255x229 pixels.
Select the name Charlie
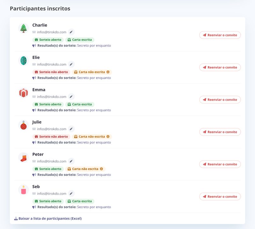pyautogui.click(x=40, y=25)
